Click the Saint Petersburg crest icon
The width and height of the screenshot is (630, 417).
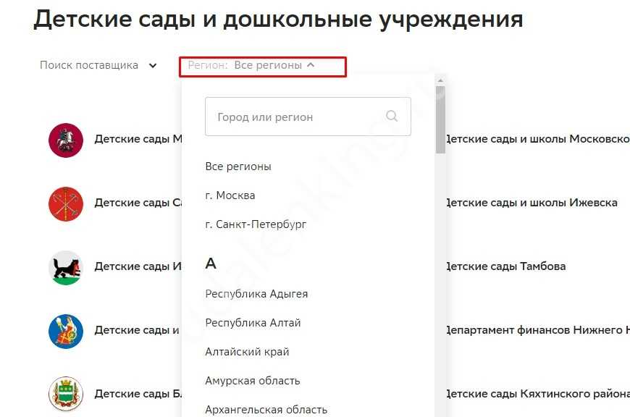point(66,203)
